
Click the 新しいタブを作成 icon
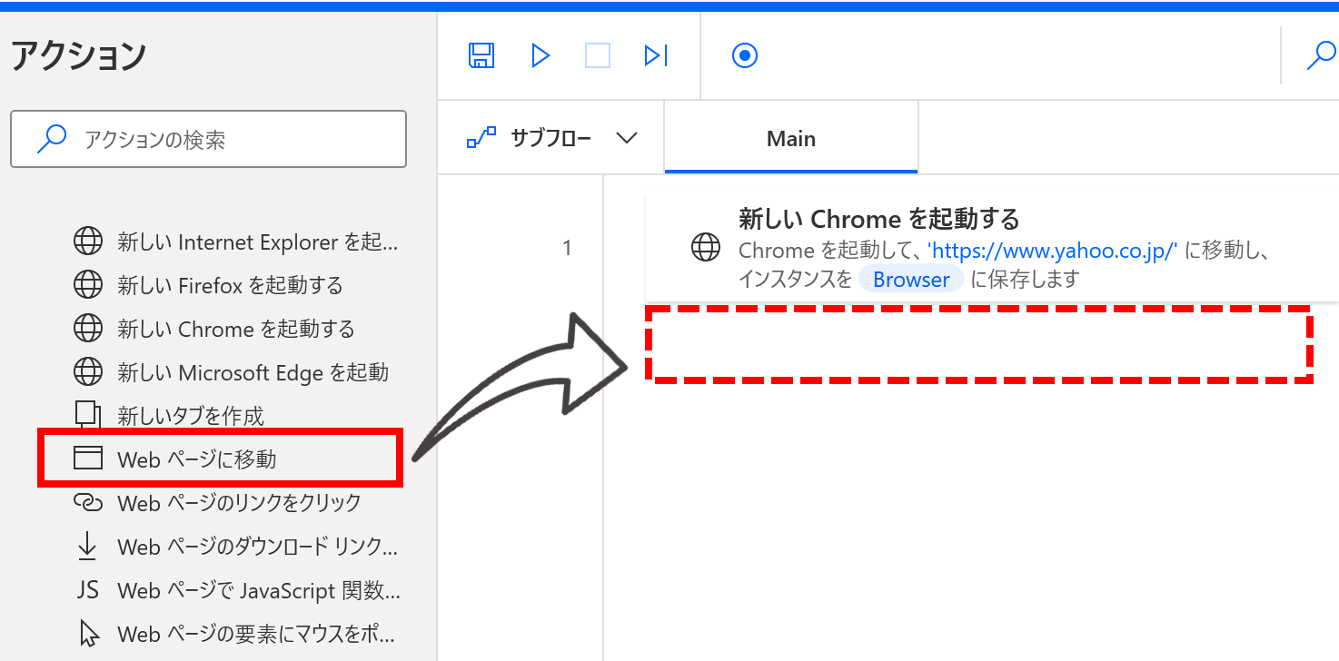pyautogui.click(x=87, y=415)
